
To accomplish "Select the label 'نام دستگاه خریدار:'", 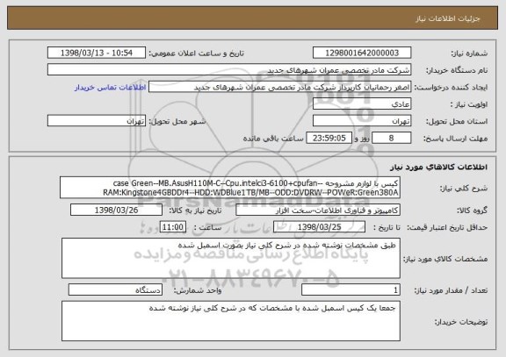I will (x=457, y=70).
